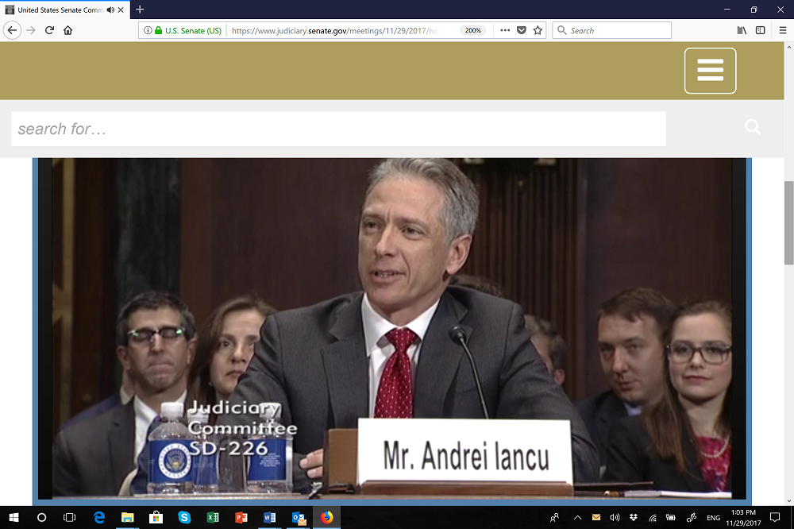The image size is (794, 529).
Task: Reset the 200% zoom level badge
Action: coord(473,30)
